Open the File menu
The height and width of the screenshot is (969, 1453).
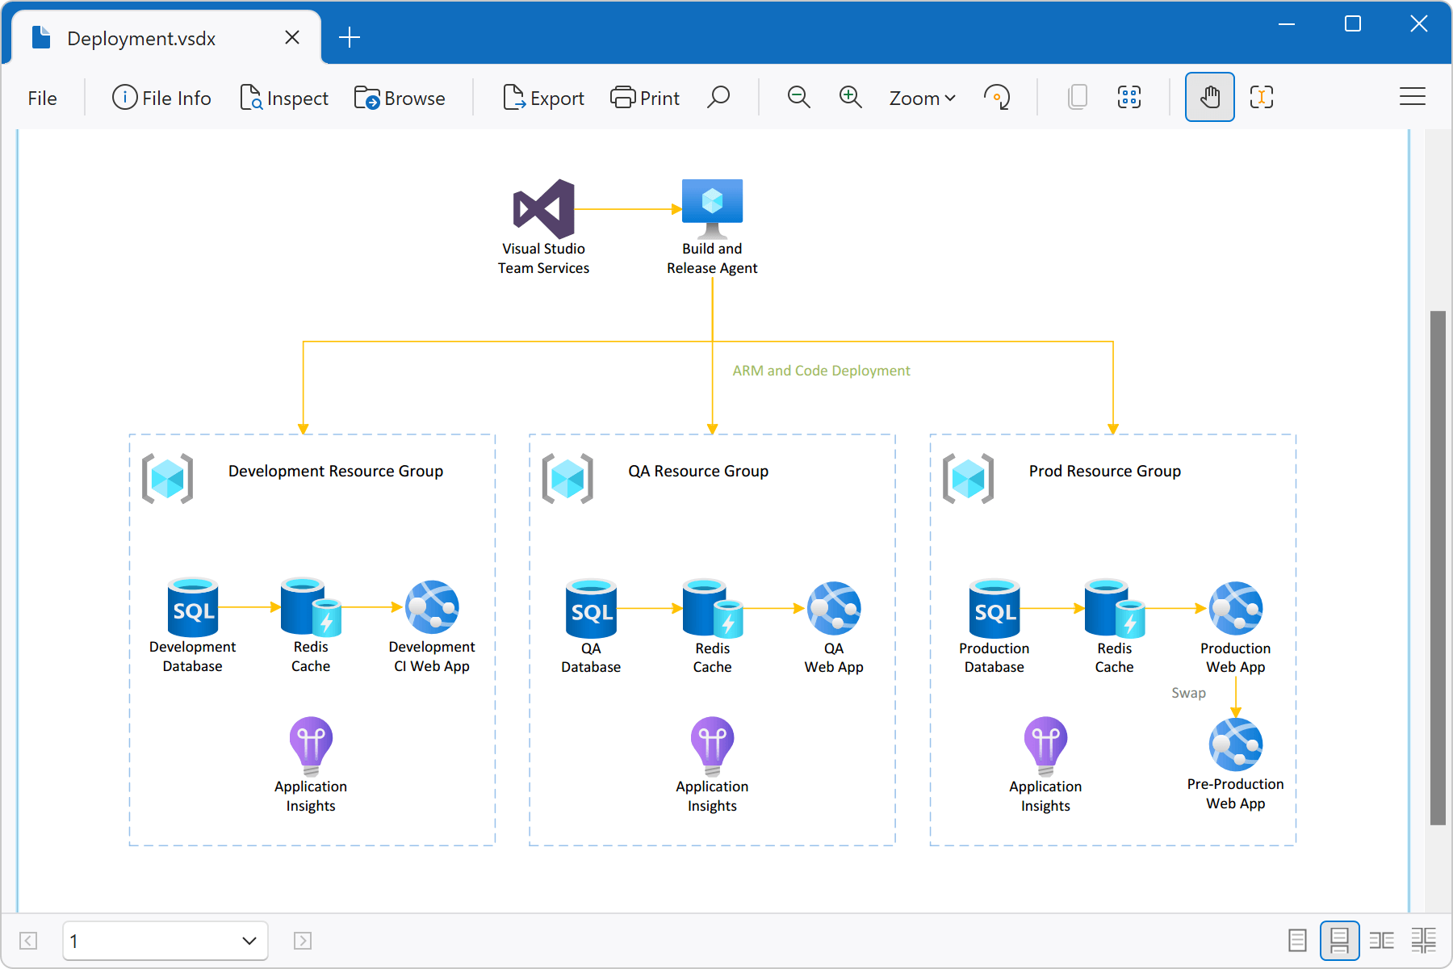tap(42, 97)
